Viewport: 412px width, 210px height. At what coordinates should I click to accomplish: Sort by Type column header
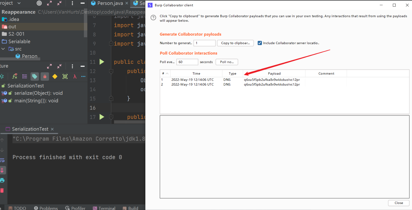pyautogui.click(x=233, y=73)
